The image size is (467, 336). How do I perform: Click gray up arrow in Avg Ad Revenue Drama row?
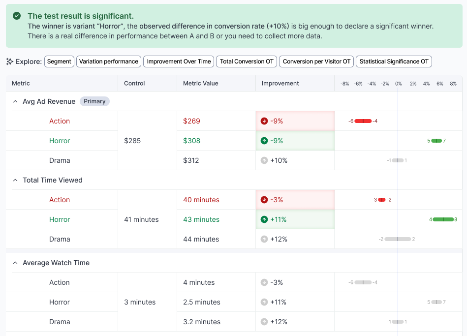[264, 160]
